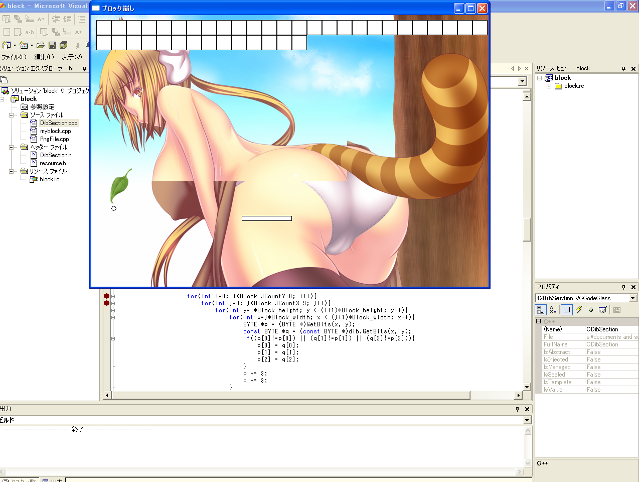Click the Property Pages icon in Properties toolbar
Screen dimensions: 642x482
[617, 310]
